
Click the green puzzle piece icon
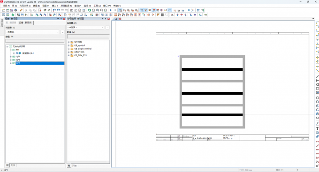13,15
